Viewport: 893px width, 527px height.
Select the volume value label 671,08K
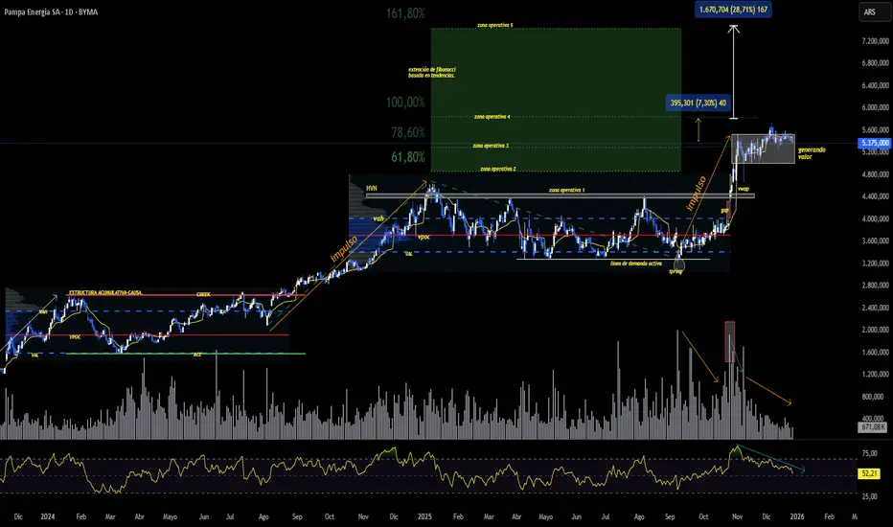873,426
